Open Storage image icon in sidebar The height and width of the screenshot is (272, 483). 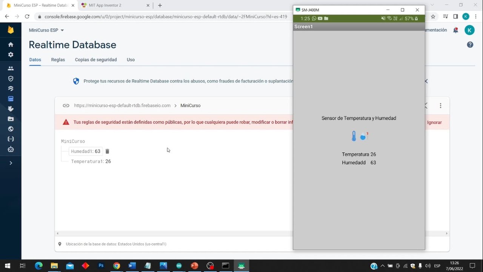pyautogui.click(x=11, y=119)
